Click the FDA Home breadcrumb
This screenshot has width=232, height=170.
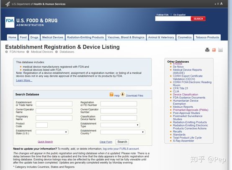coord(17,52)
